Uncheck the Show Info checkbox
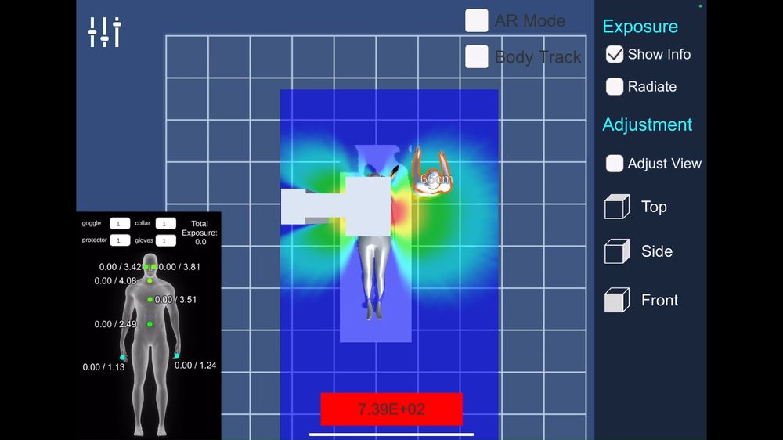 point(614,54)
